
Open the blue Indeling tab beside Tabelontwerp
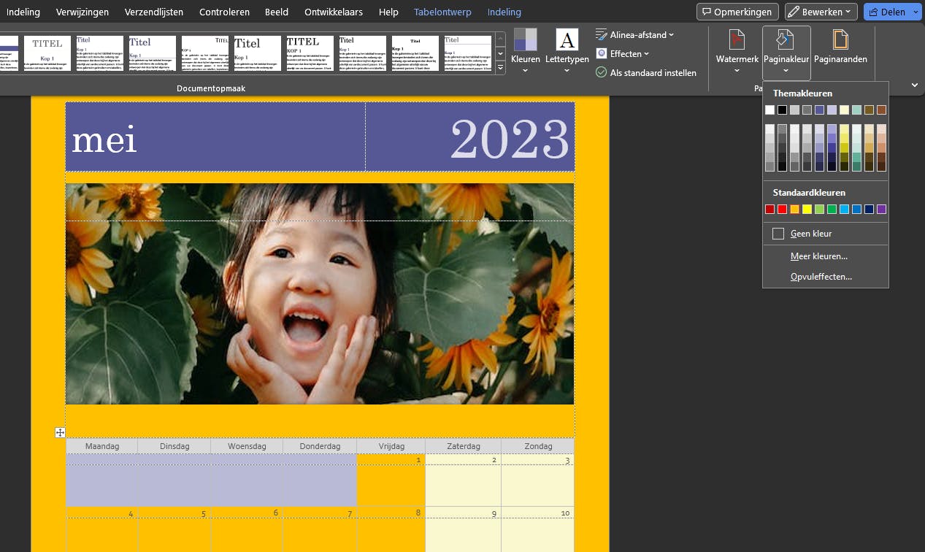click(504, 12)
